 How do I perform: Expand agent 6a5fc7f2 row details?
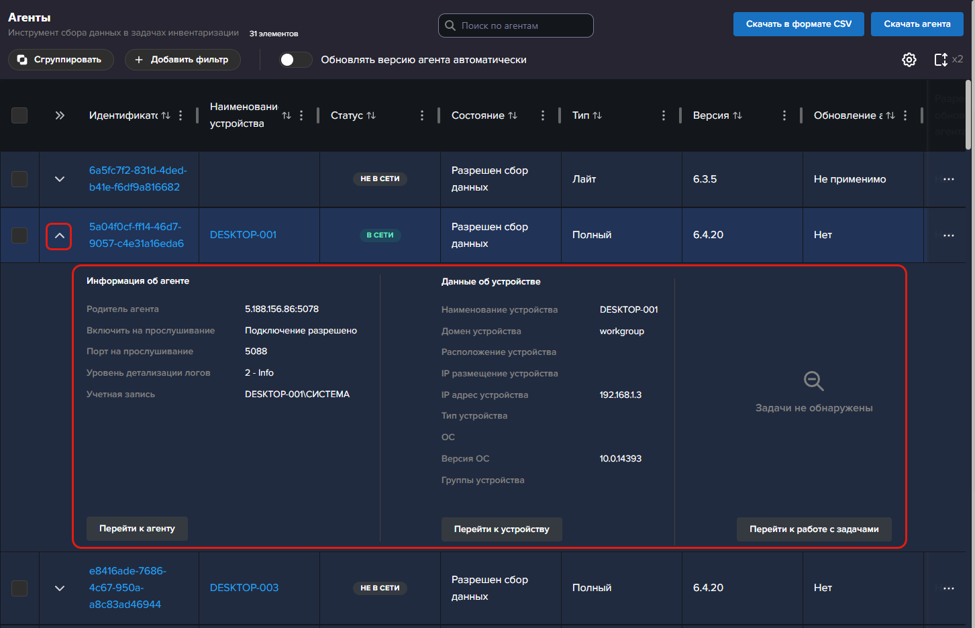tap(60, 179)
